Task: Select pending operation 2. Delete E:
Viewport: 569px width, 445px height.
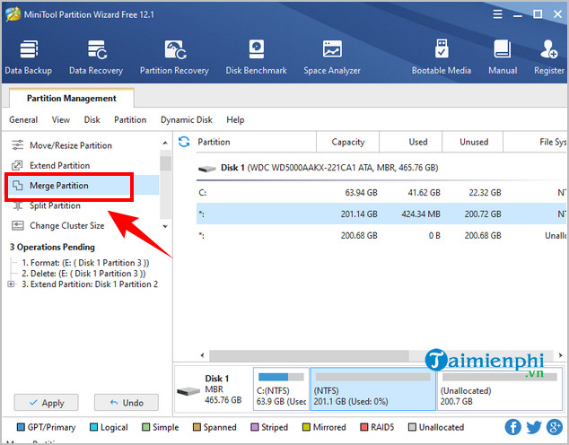Action: coord(83,274)
